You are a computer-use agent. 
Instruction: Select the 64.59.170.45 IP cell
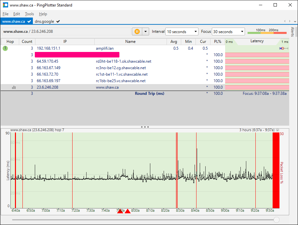47,61
